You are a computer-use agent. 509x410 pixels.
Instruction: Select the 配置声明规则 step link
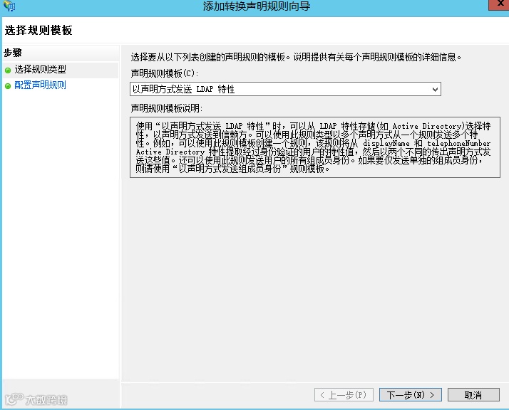click(40, 85)
